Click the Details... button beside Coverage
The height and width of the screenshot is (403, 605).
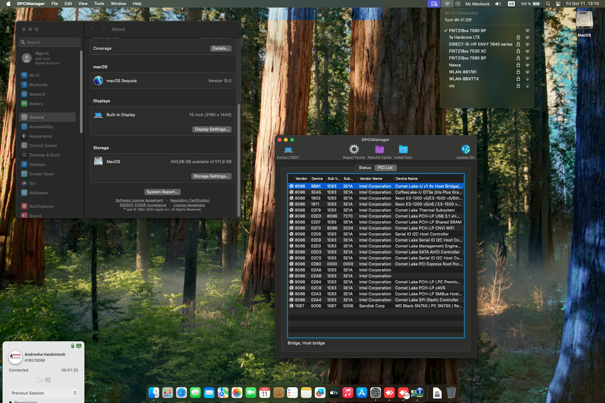click(221, 48)
